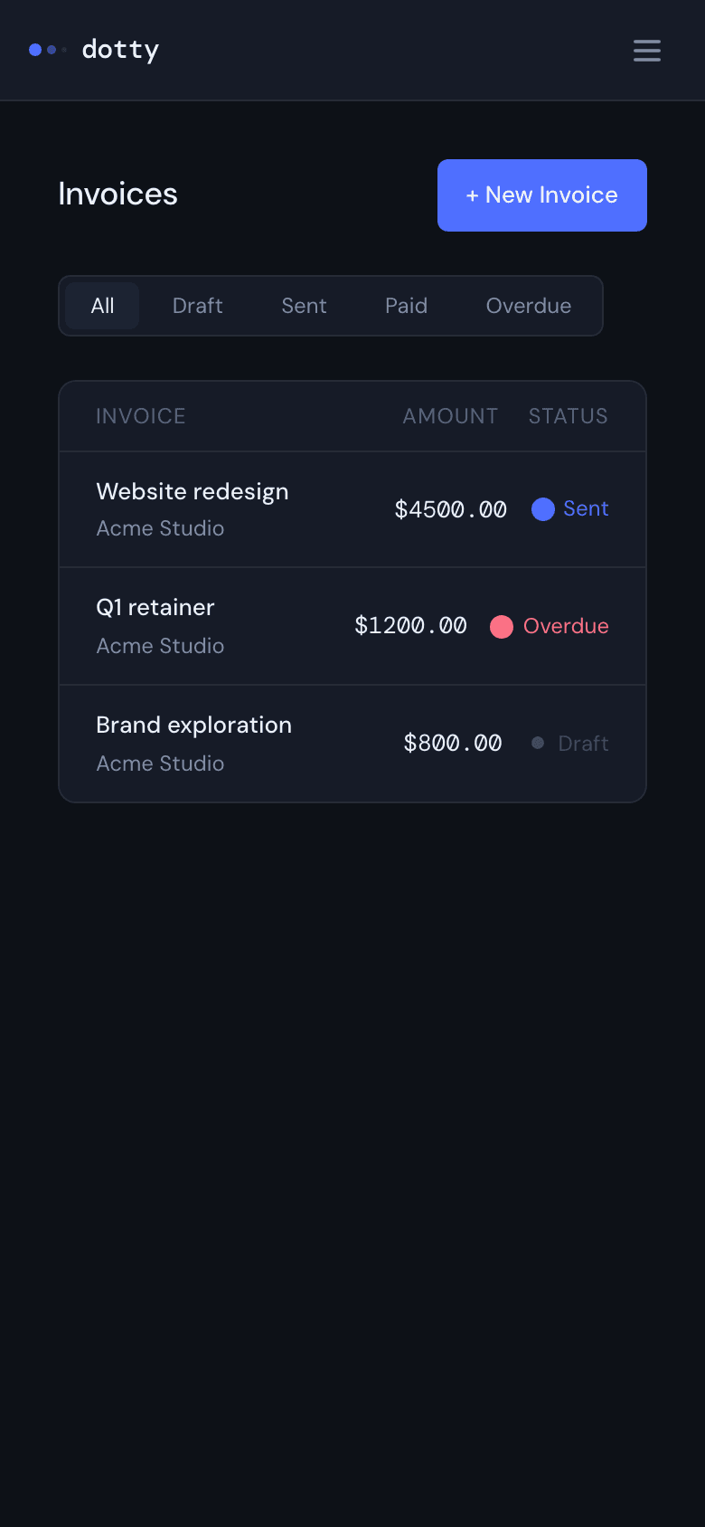Click the New Invoice button
The width and height of the screenshot is (705, 1527).
click(541, 194)
